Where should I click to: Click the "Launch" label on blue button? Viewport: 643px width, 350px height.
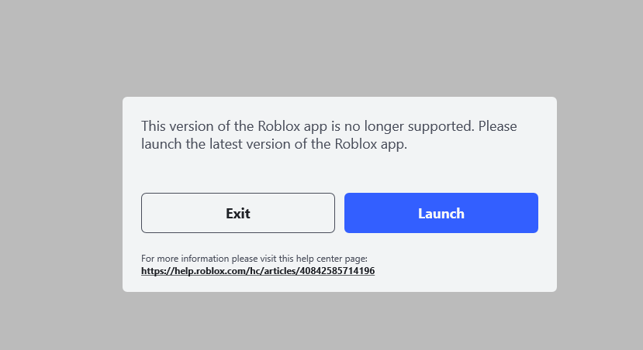[x=441, y=214]
